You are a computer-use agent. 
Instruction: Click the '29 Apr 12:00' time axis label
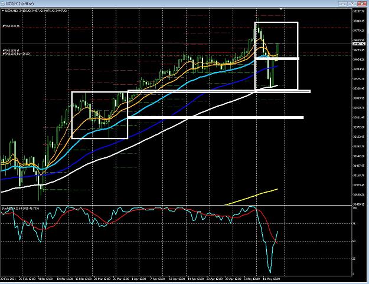click(x=233, y=279)
